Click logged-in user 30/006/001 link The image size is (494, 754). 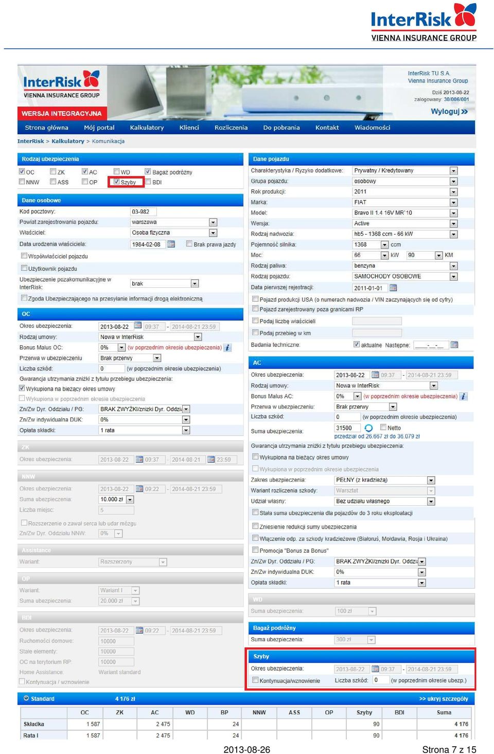(x=456, y=99)
